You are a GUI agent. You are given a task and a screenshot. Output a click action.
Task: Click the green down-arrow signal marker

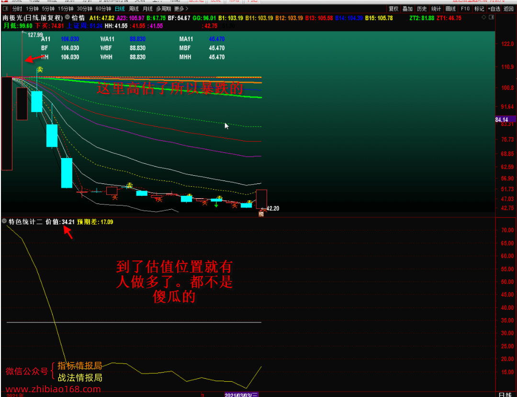click(x=216, y=204)
